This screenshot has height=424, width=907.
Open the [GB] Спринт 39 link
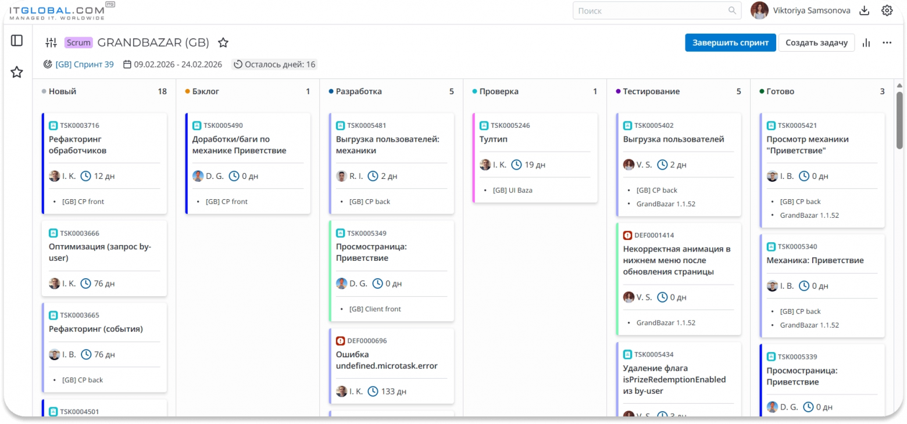tap(84, 64)
